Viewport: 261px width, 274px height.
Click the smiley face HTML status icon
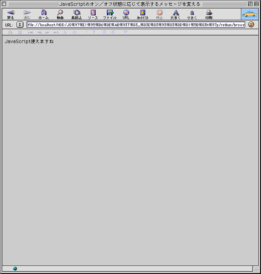pyautogui.click(x=251, y=25)
